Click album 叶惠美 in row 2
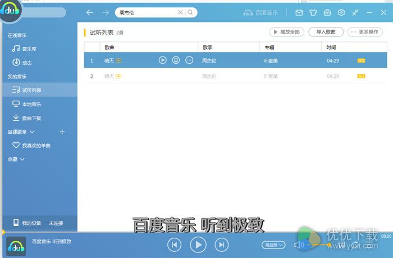Image resolution: width=393 pixels, height=258 pixels. (271, 76)
